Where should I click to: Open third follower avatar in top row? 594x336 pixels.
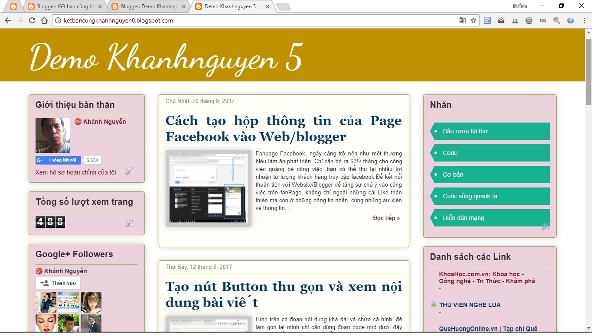click(x=91, y=302)
